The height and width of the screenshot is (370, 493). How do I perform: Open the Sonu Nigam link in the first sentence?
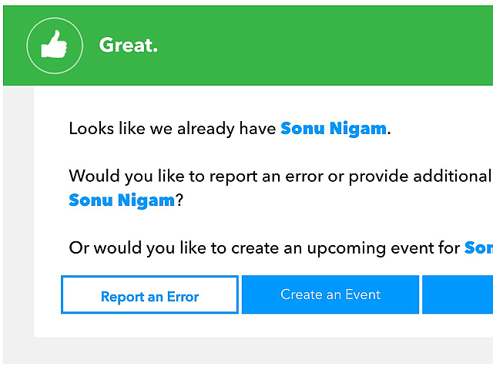click(x=333, y=129)
